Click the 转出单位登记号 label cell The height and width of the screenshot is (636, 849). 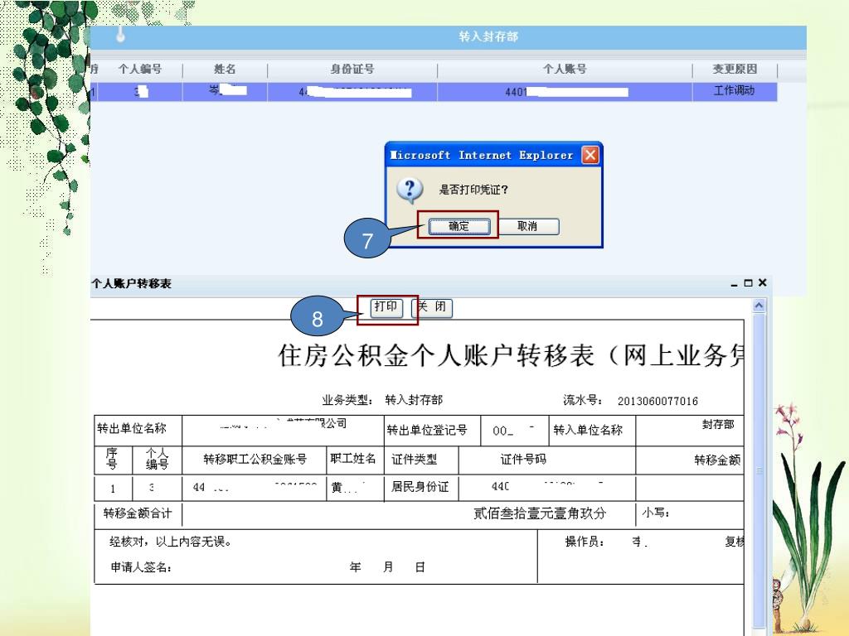(x=432, y=430)
